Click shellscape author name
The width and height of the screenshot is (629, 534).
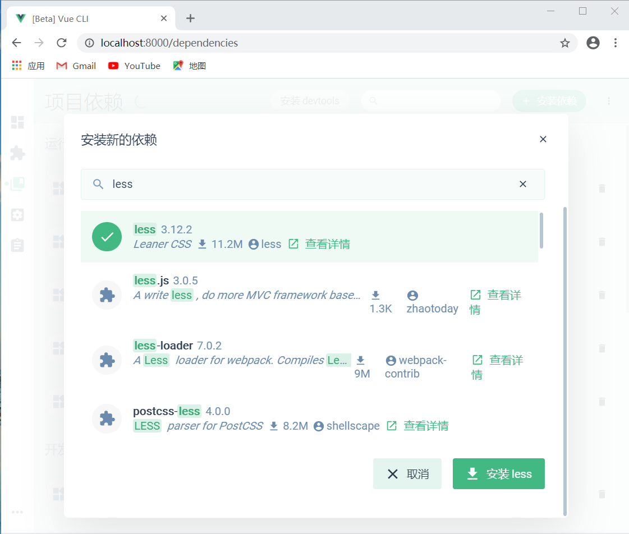[352, 426]
